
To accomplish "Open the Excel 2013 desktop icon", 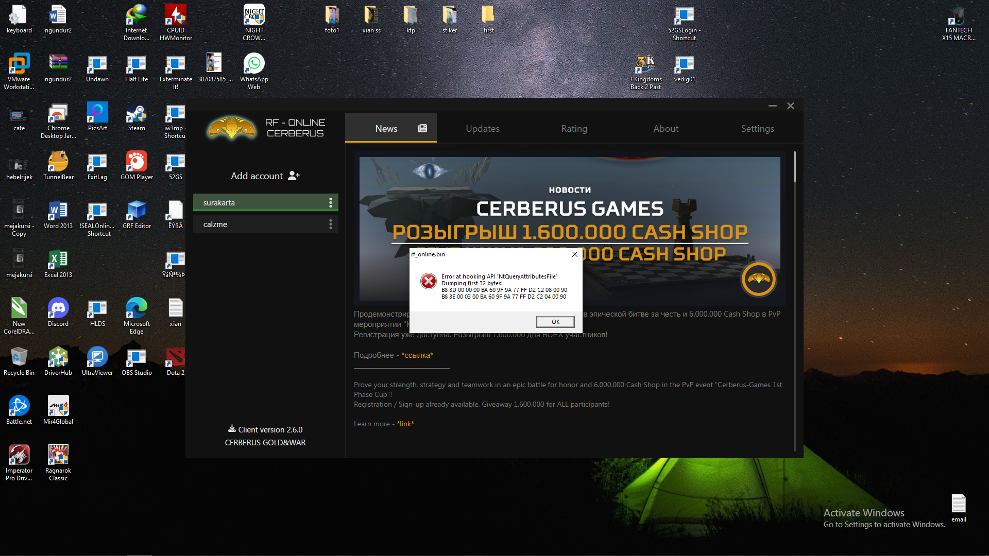I will 58,264.
